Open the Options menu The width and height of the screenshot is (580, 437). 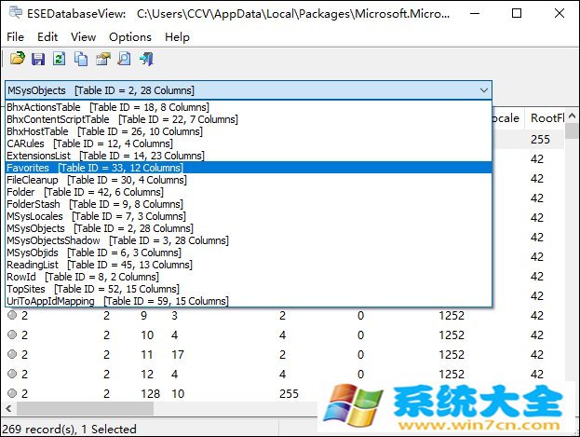click(130, 37)
